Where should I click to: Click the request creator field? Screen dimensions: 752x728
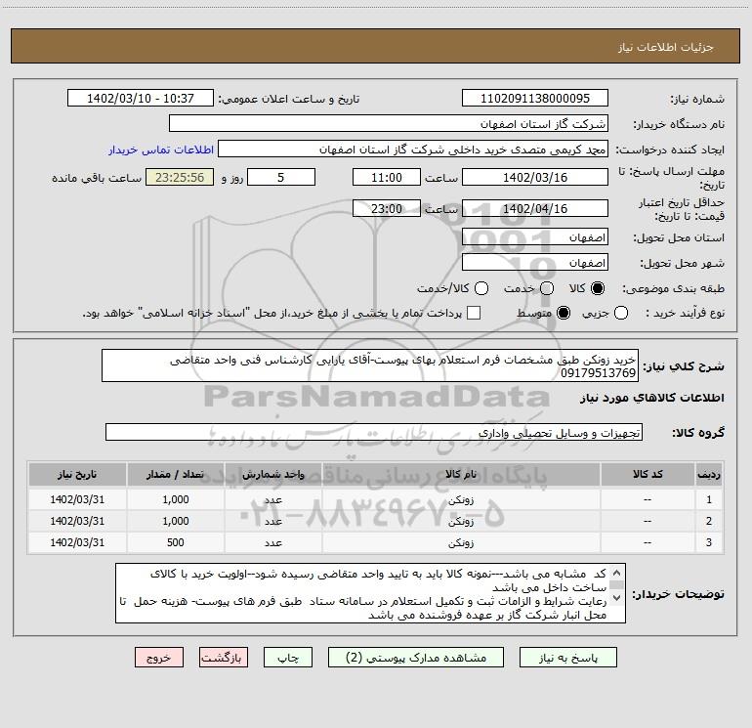tap(413, 150)
